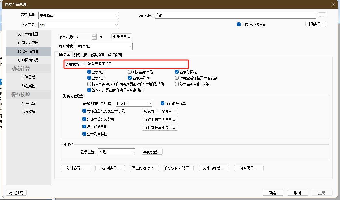This screenshot has height=200, width=340.
Task: Switch to the 新增页面 tab
Action: pyautogui.click(x=80, y=55)
